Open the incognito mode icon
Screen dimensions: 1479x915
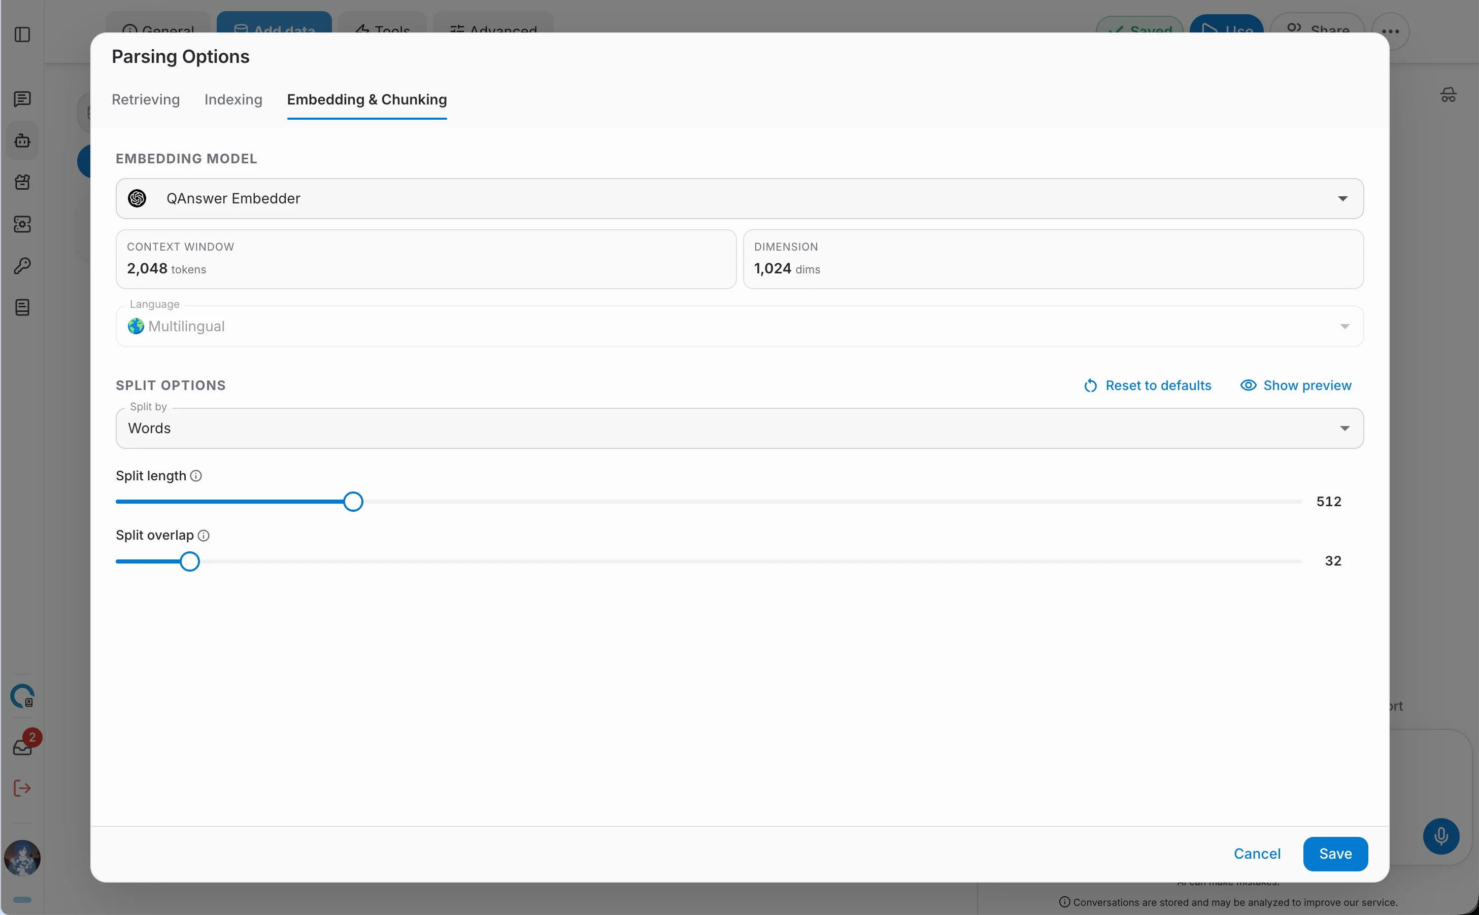coord(1448,95)
